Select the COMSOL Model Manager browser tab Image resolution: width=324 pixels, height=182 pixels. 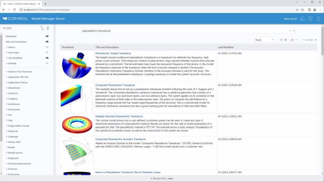pyautogui.click(x=21, y=4)
